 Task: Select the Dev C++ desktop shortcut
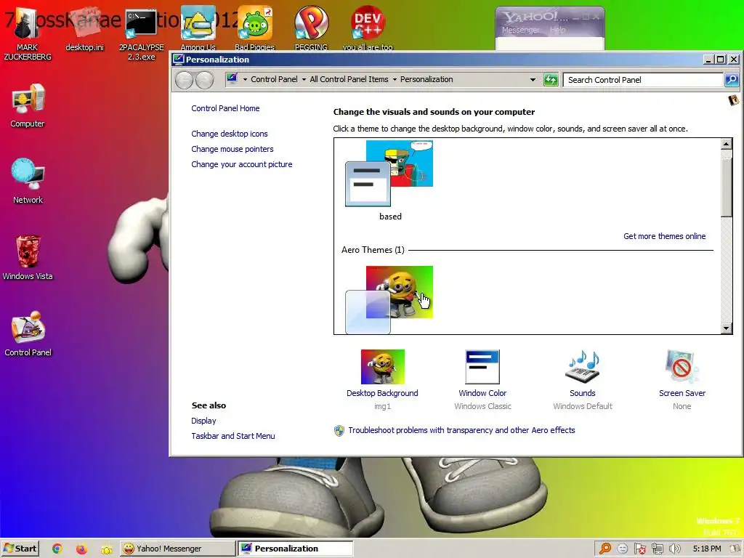pyautogui.click(x=368, y=28)
